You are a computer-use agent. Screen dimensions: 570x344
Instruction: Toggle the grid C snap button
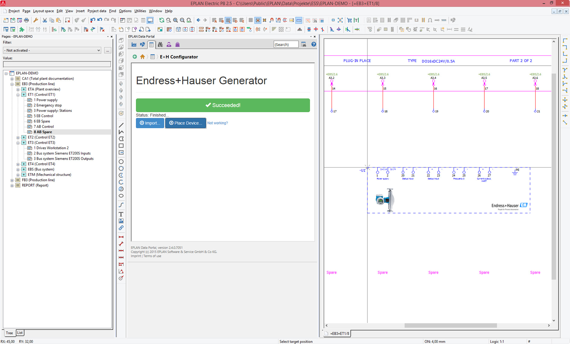coord(228,20)
